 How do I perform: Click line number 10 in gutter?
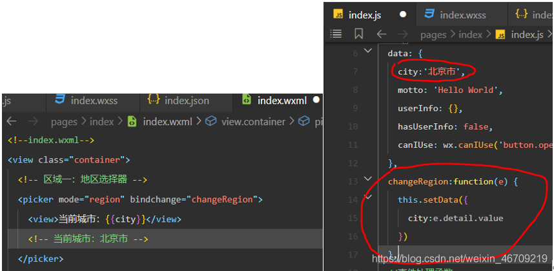pyautogui.click(x=353, y=126)
